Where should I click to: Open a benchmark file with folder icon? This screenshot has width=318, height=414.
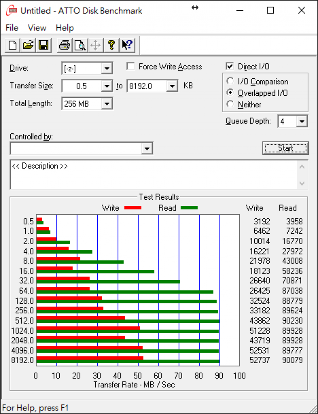28,46
